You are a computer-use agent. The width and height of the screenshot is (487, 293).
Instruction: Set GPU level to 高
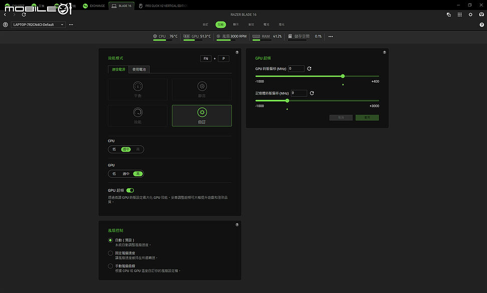click(x=138, y=174)
